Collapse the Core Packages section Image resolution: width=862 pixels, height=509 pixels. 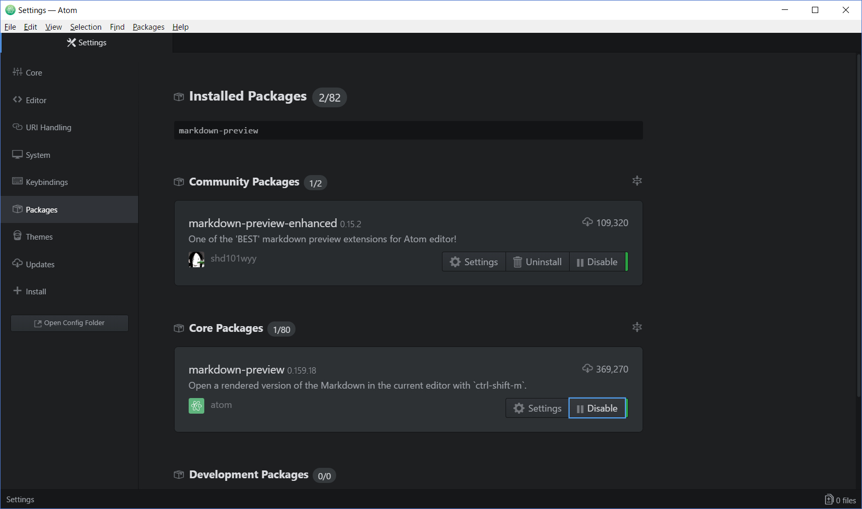click(x=637, y=327)
